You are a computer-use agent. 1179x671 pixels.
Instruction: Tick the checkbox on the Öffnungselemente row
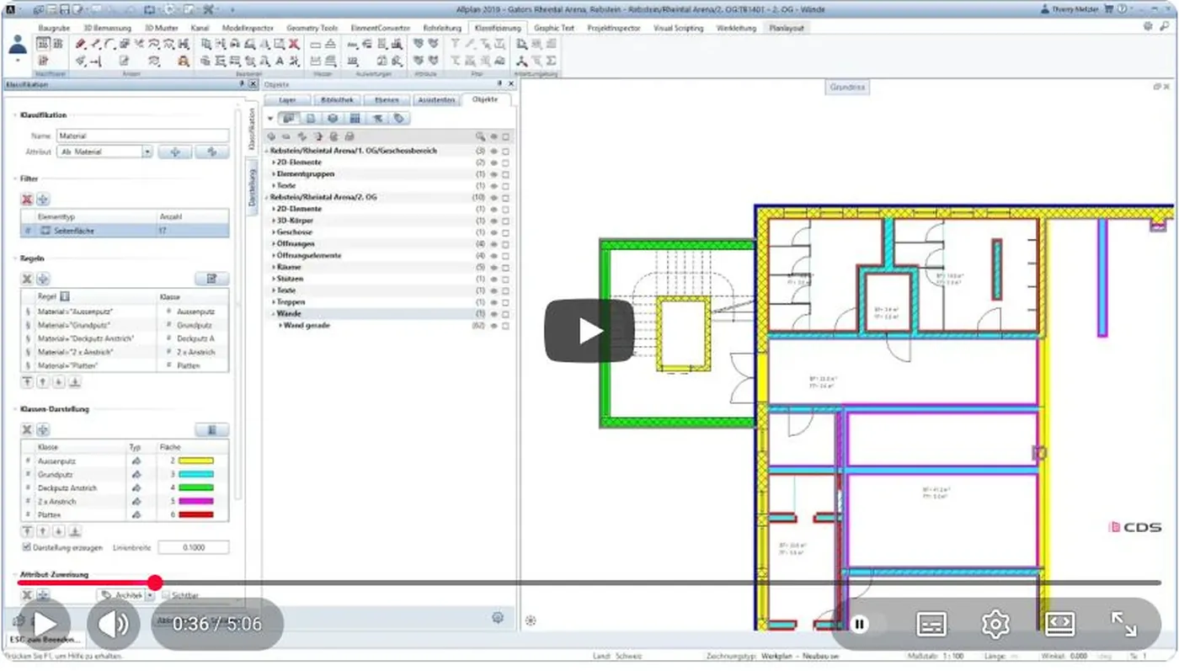tap(506, 255)
